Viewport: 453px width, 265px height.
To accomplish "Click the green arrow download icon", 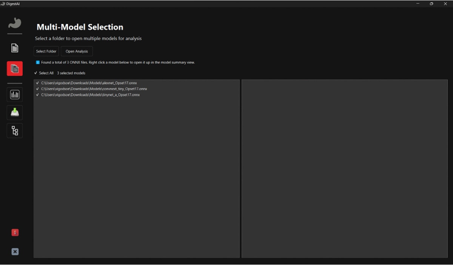I will (15, 112).
